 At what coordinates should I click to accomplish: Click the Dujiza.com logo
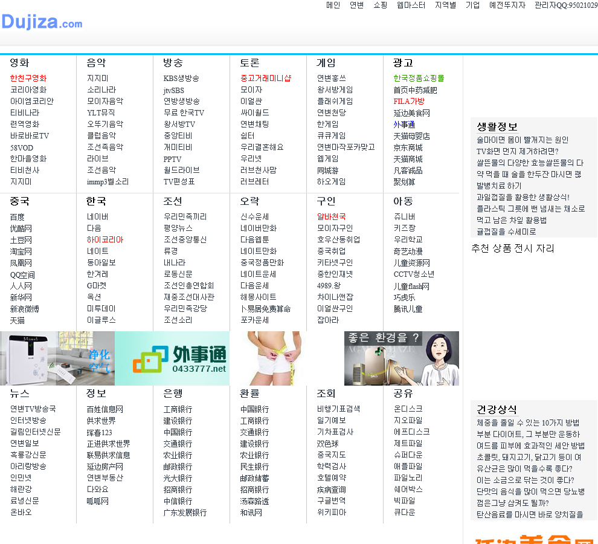(42, 22)
